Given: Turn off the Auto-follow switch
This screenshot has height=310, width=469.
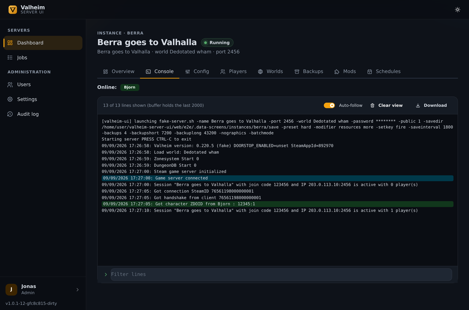Looking at the screenshot, I should (x=329, y=105).
